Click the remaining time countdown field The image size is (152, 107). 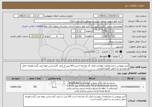pyautogui.click(x=36, y=36)
